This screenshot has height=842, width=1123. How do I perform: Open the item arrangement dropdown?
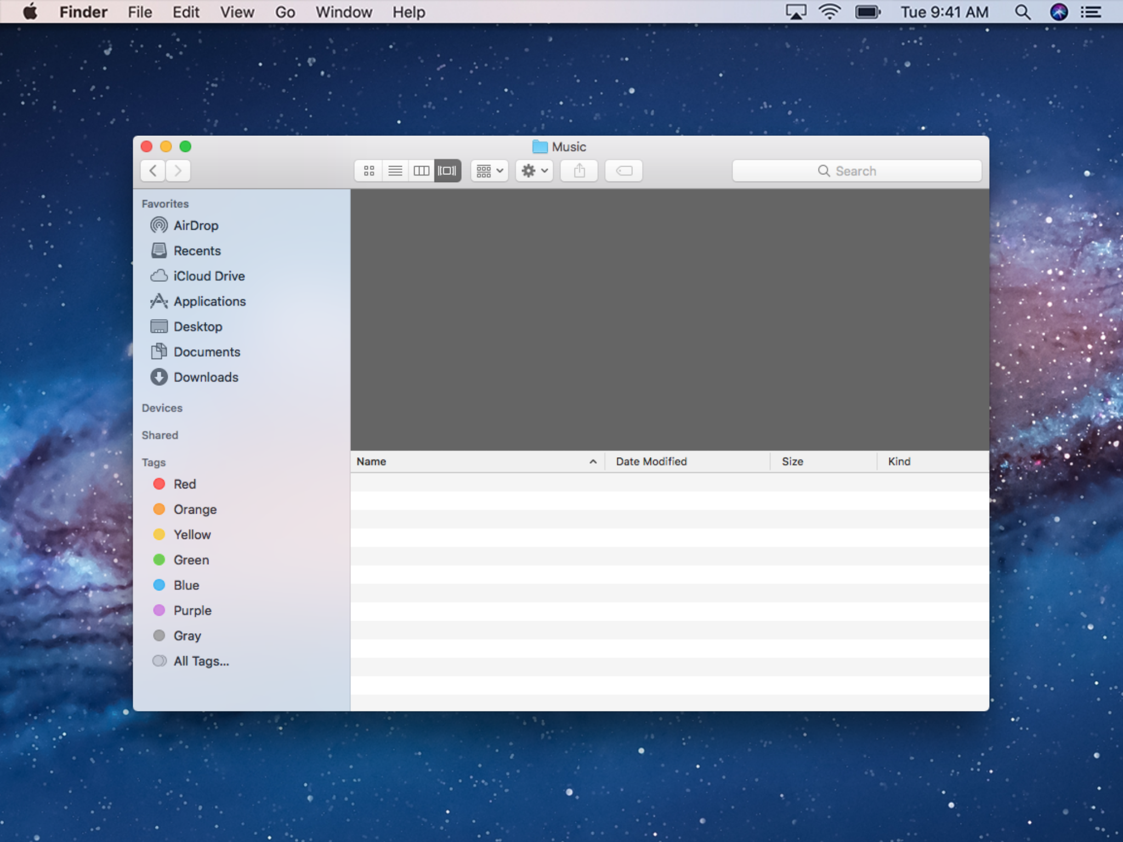(x=489, y=171)
